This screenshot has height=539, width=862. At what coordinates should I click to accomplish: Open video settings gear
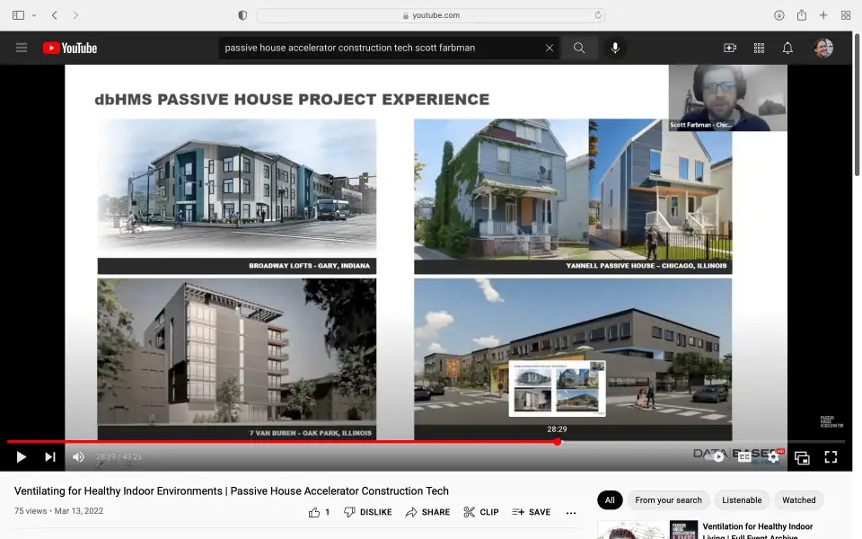pos(773,457)
